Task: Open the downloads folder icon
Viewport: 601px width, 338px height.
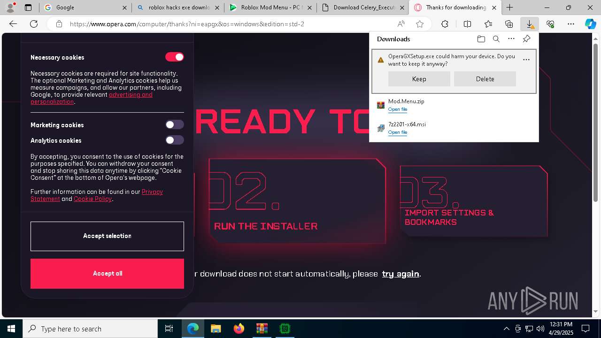Action: (x=481, y=39)
